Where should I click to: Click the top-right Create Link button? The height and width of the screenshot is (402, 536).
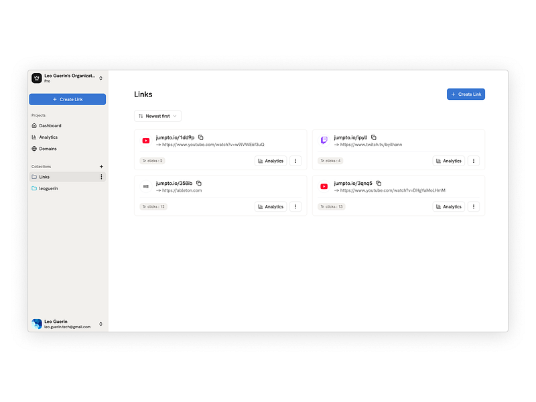point(466,94)
